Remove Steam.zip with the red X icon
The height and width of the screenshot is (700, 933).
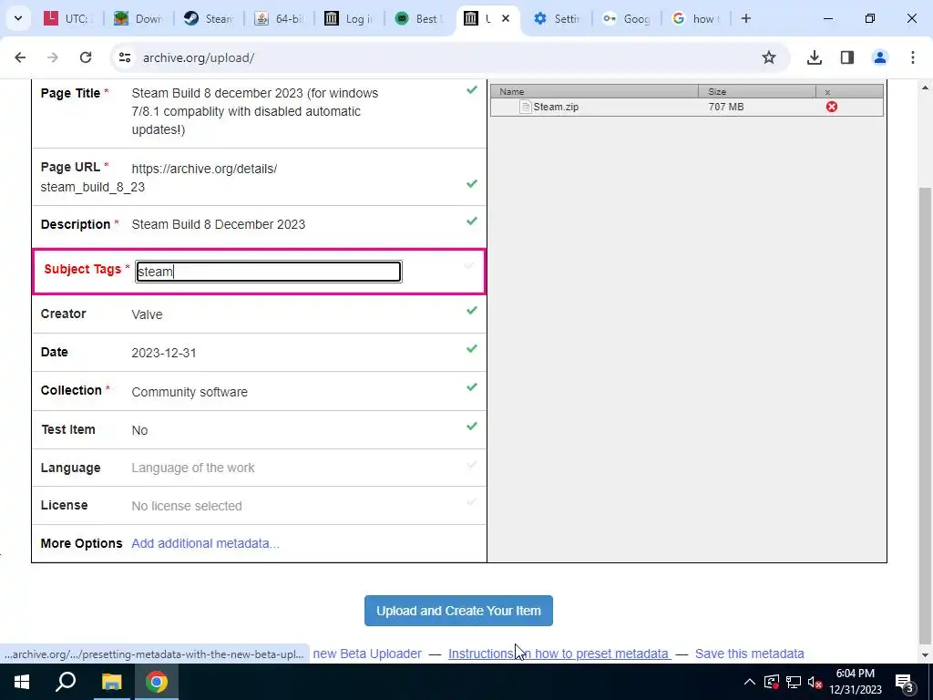click(x=831, y=107)
